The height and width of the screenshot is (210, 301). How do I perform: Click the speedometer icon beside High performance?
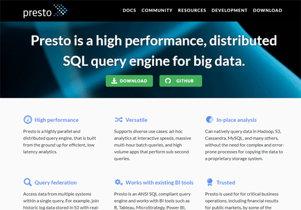(28, 120)
